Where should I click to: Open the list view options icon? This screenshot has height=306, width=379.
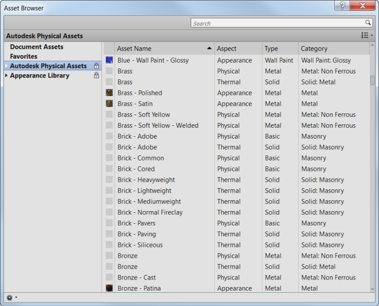367,35
